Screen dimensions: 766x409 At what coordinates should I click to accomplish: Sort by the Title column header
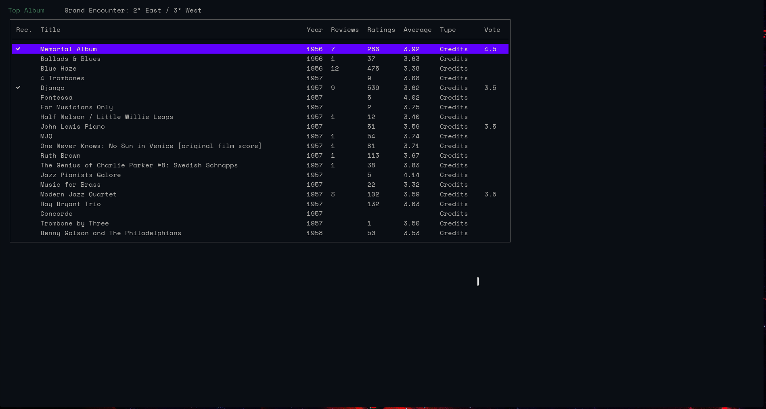(50, 30)
